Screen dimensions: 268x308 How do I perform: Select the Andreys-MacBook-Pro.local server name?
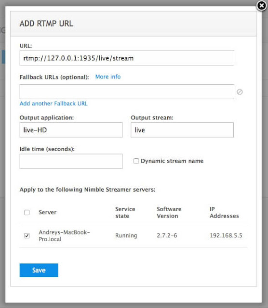(x=64, y=235)
